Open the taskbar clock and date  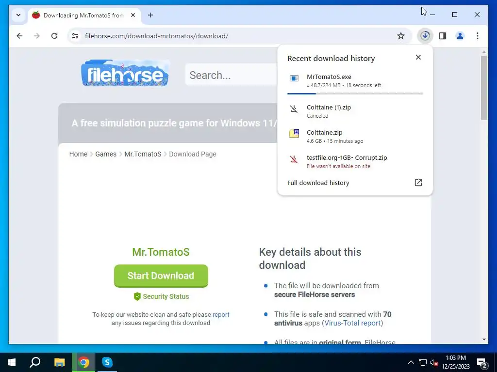click(456, 362)
